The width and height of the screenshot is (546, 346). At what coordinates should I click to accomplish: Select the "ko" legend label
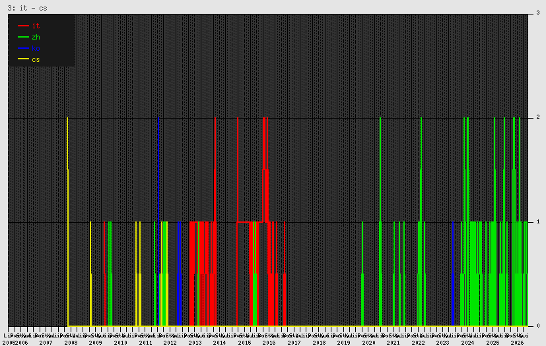point(36,48)
